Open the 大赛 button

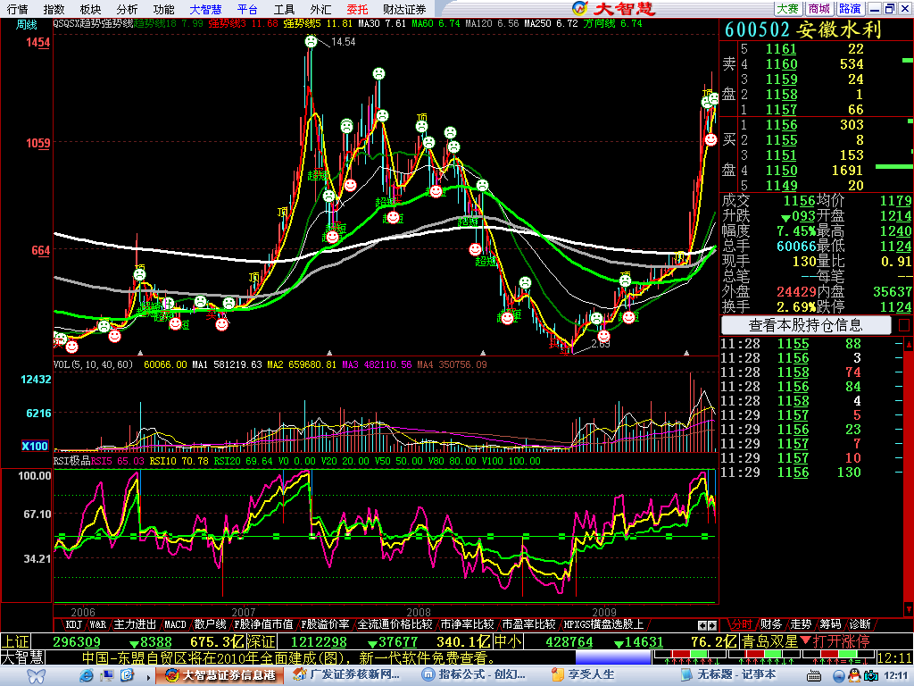pos(788,9)
